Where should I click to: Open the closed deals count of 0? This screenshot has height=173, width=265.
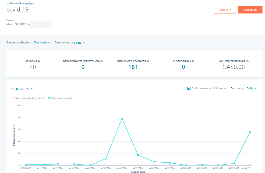click(x=183, y=67)
